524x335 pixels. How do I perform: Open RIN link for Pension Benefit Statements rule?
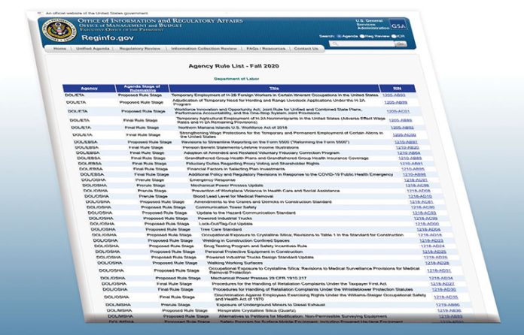[x=407, y=147]
